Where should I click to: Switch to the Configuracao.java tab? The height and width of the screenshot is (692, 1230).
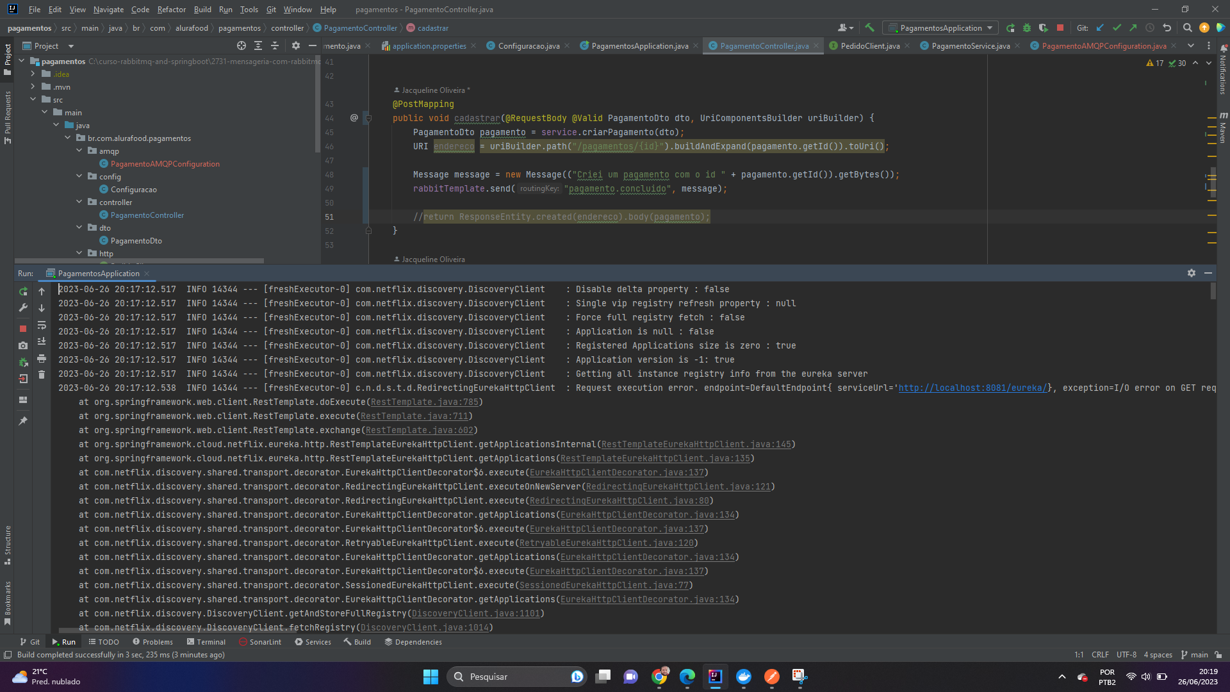pyautogui.click(x=529, y=46)
